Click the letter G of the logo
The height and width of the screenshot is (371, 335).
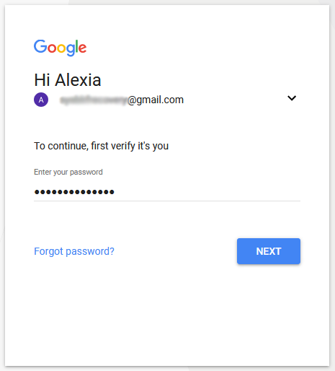click(x=40, y=46)
